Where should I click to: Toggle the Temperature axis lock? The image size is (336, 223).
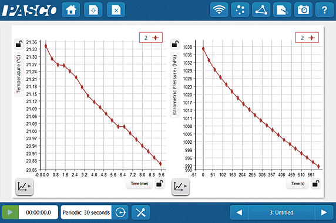coord(19,44)
